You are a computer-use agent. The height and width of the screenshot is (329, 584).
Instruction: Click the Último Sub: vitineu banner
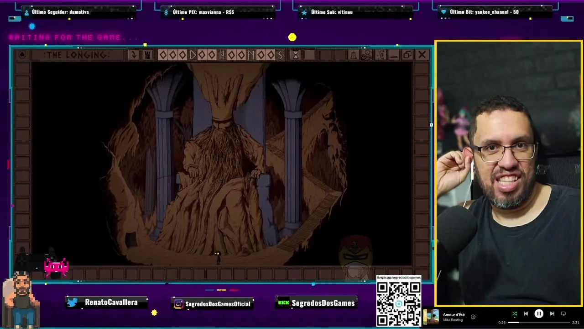pos(356,12)
